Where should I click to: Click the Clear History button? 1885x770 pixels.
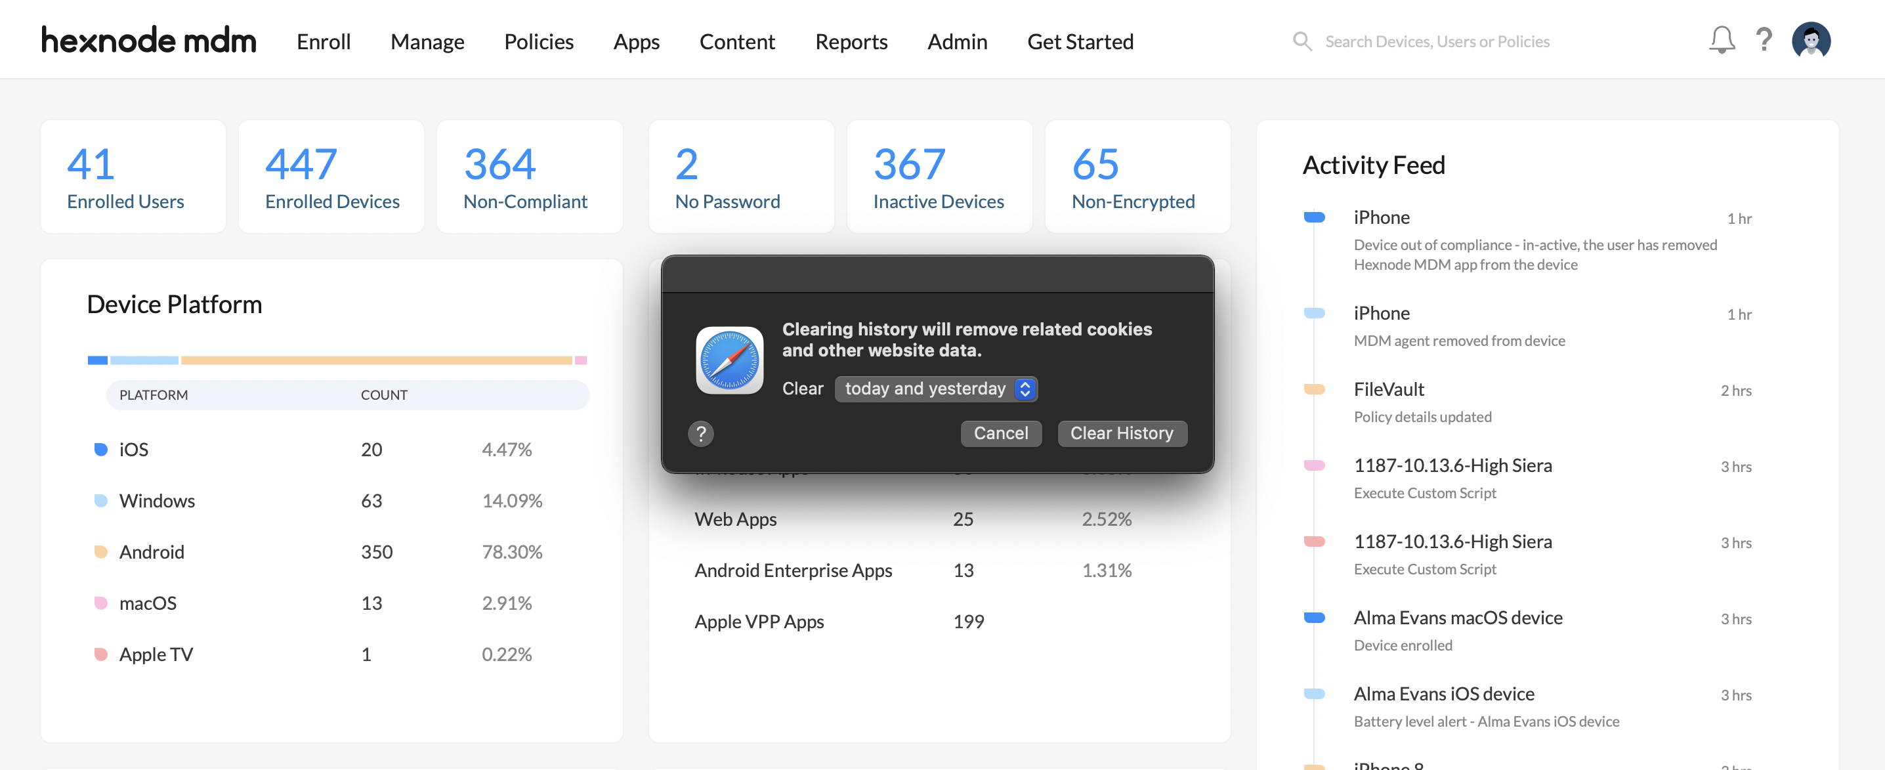tap(1122, 433)
